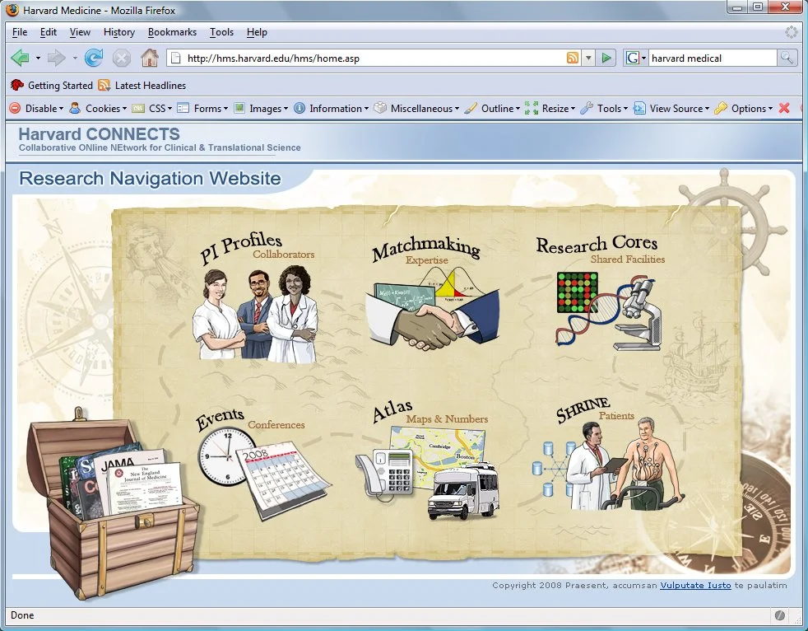This screenshot has height=631, width=808.
Task: Go back with the green Back arrow
Action: 20,58
